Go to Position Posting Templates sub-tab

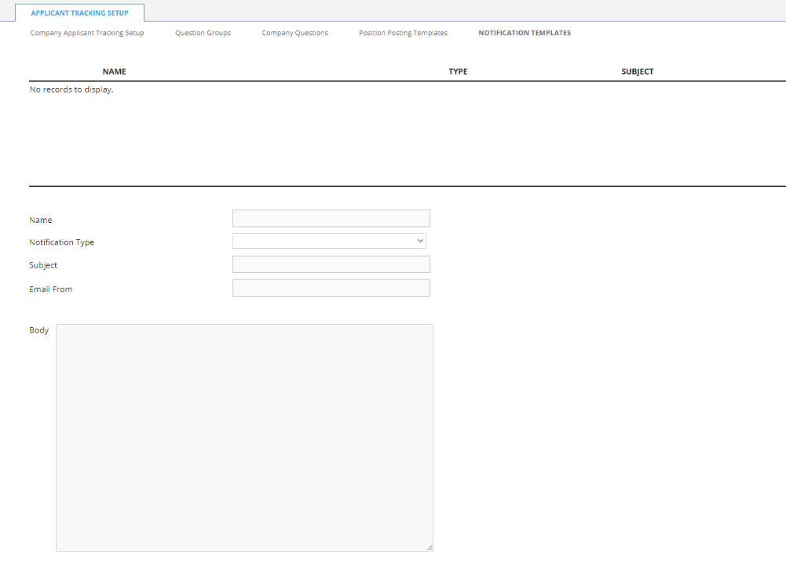point(403,33)
